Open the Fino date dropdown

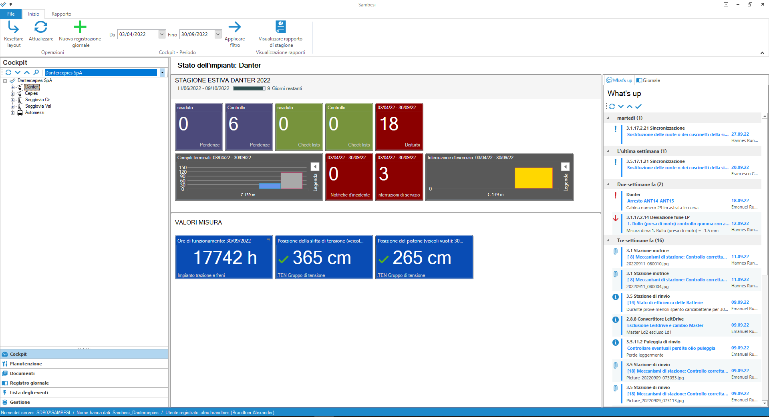pyautogui.click(x=218, y=34)
